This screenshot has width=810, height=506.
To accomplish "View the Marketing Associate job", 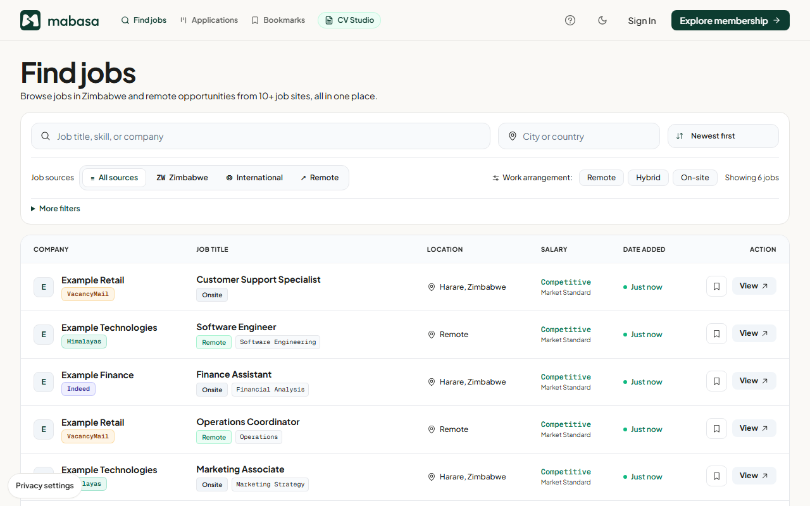I will point(754,476).
